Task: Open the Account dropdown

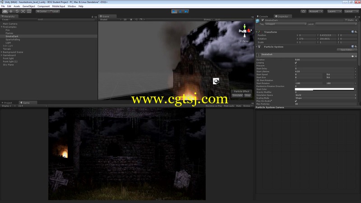Action: coord(315,11)
